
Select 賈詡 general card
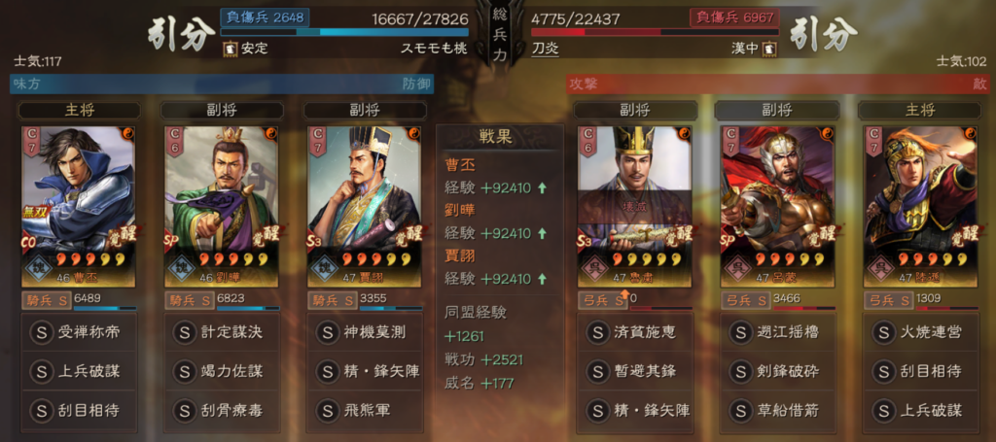[x=365, y=206]
